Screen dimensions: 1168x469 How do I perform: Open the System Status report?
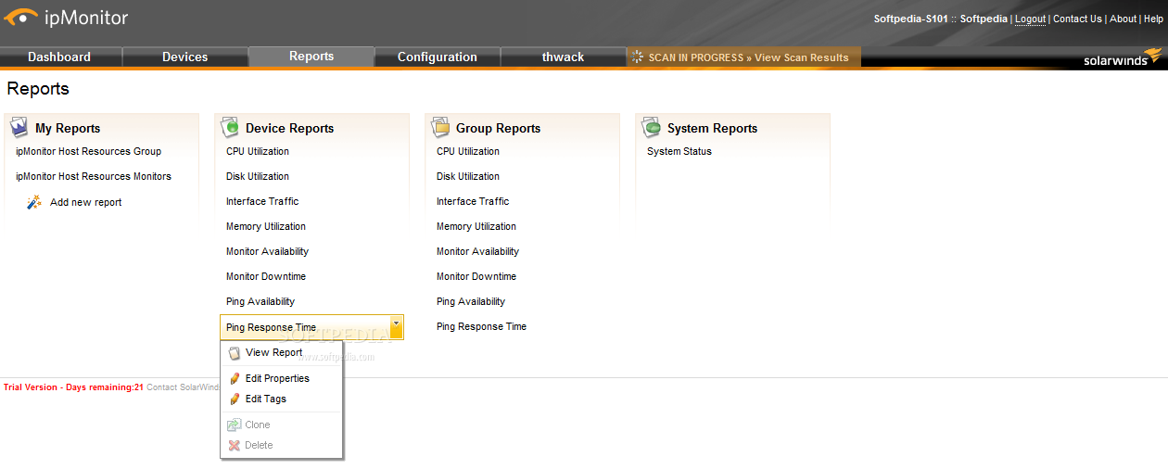(679, 151)
